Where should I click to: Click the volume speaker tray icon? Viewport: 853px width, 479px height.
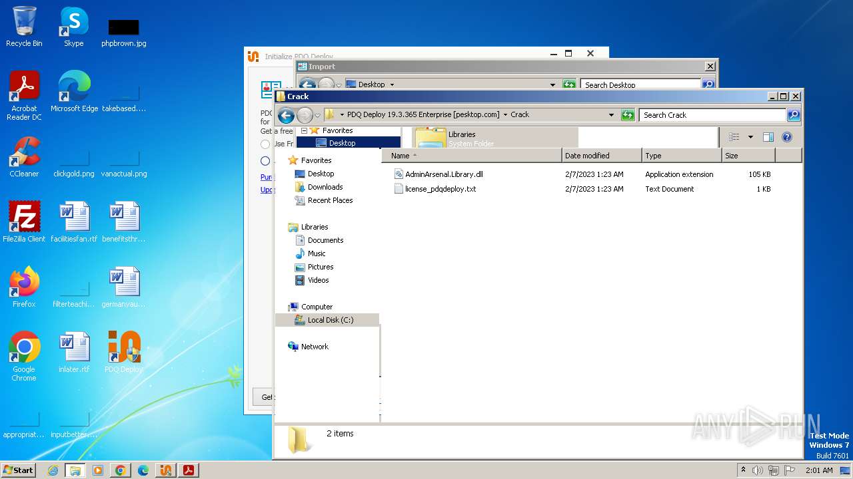click(758, 470)
